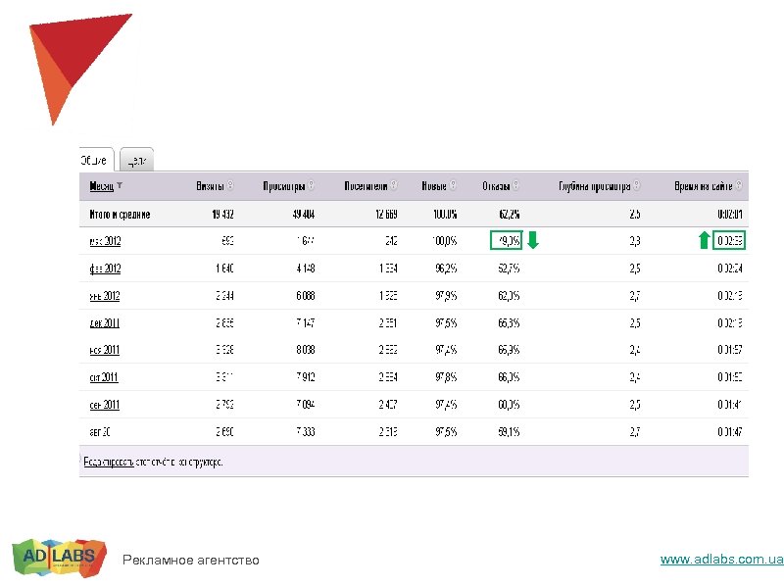784x588 pixels.
Task: Sort table by Месяц column header
Action: click(102, 186)
